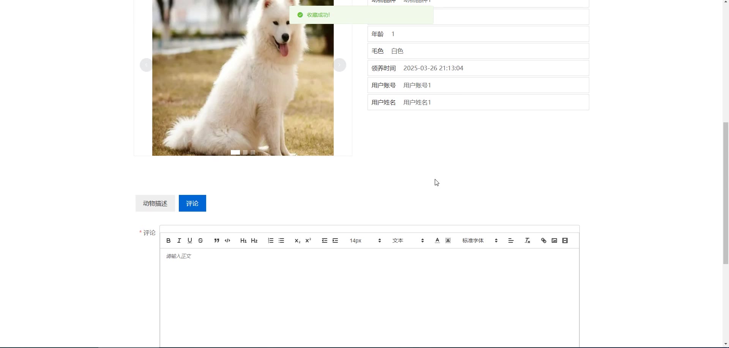Toggle italic text formatting
The image size is (729, 348).
pos(179,240)
